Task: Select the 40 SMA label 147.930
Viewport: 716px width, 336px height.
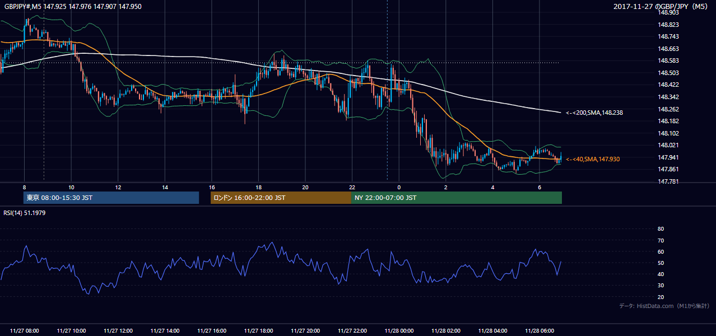Action: (593, 159)
